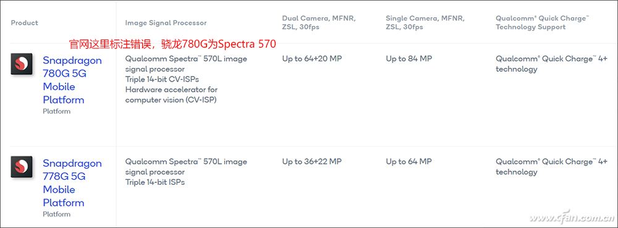Select 778G Spectra 570L image processor text

point(186,167)
